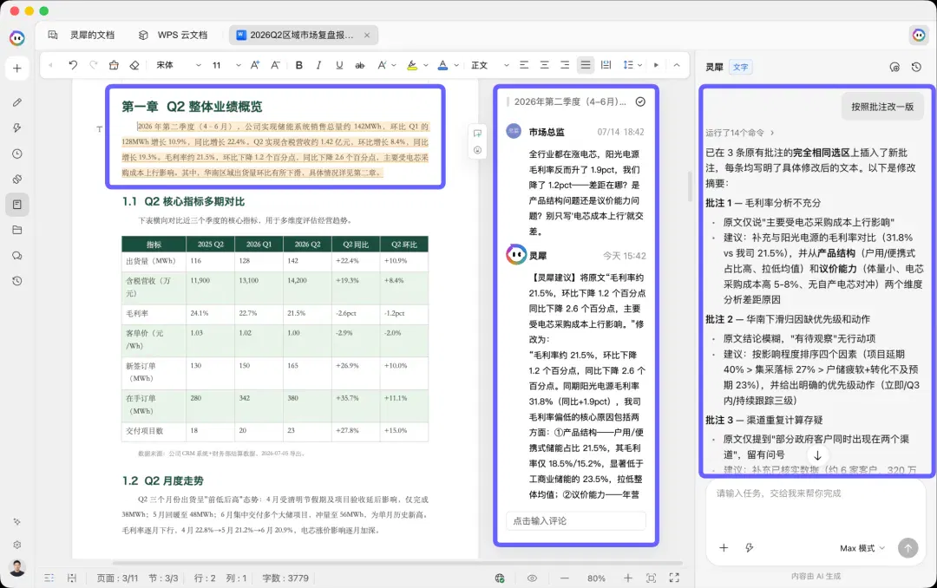This screenshot has height=588, width=937.
Task: Toggle justified alignment
Action: pyautogui.click(x=586, y=65)
